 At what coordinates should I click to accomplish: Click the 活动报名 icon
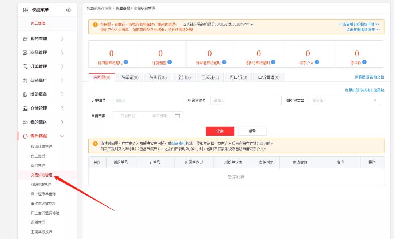25,94
